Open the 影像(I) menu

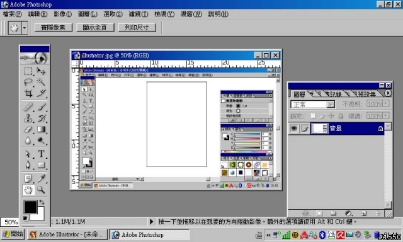[x=62, y=14]
